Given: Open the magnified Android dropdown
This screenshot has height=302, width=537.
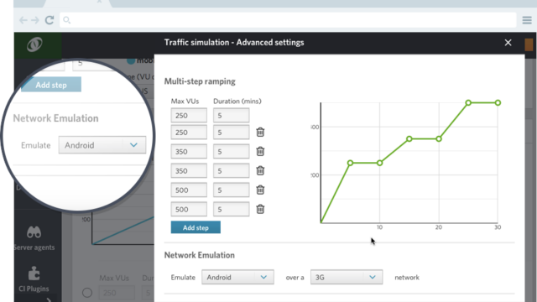Looking at the screenshot, I should [x=102, y=145].
